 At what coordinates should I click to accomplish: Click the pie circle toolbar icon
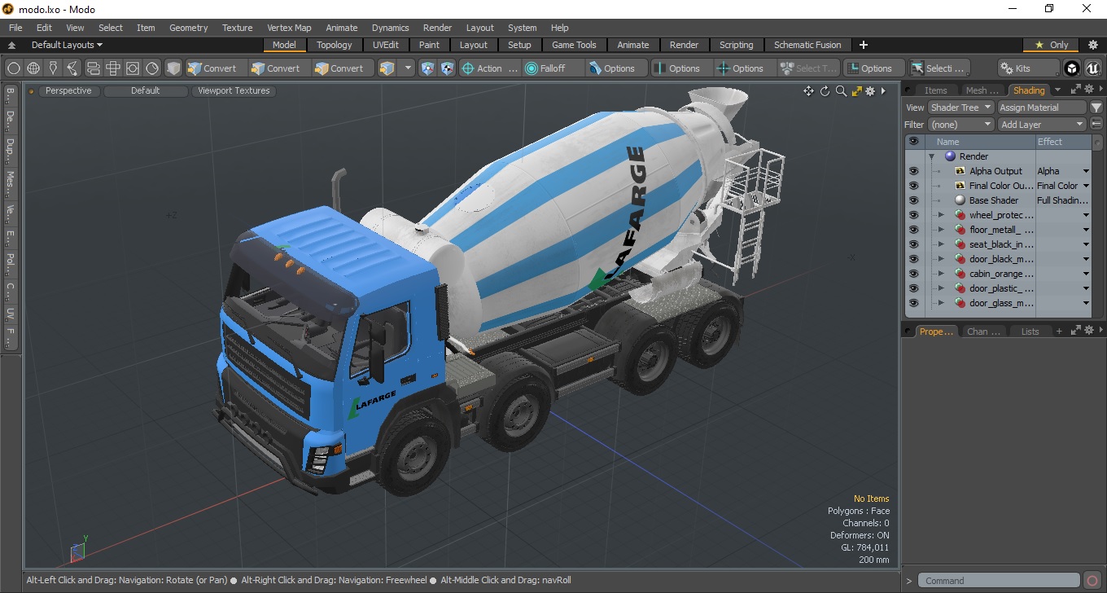click(152, 68)
